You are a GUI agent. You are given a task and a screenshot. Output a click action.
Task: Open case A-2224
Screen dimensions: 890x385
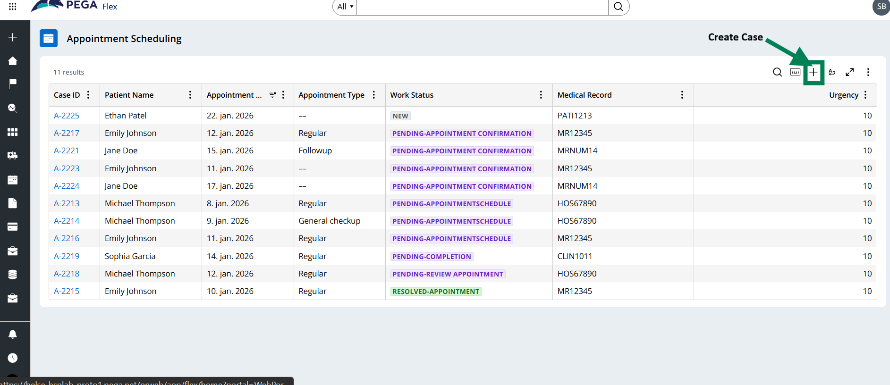[67, 186]
